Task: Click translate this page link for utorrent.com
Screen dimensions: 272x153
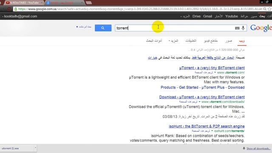Action: point(204,72)
